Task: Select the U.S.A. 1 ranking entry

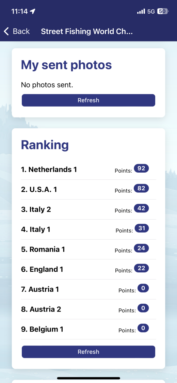Action: pos(88,190)
